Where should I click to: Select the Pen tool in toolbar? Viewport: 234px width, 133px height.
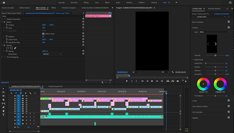click(x=3, y=107)
